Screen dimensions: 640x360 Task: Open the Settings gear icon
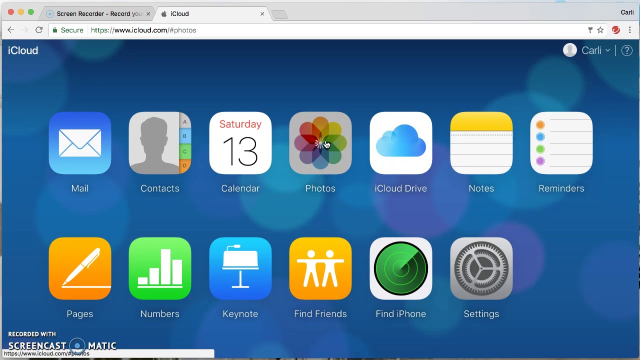[x=481, y=268]
